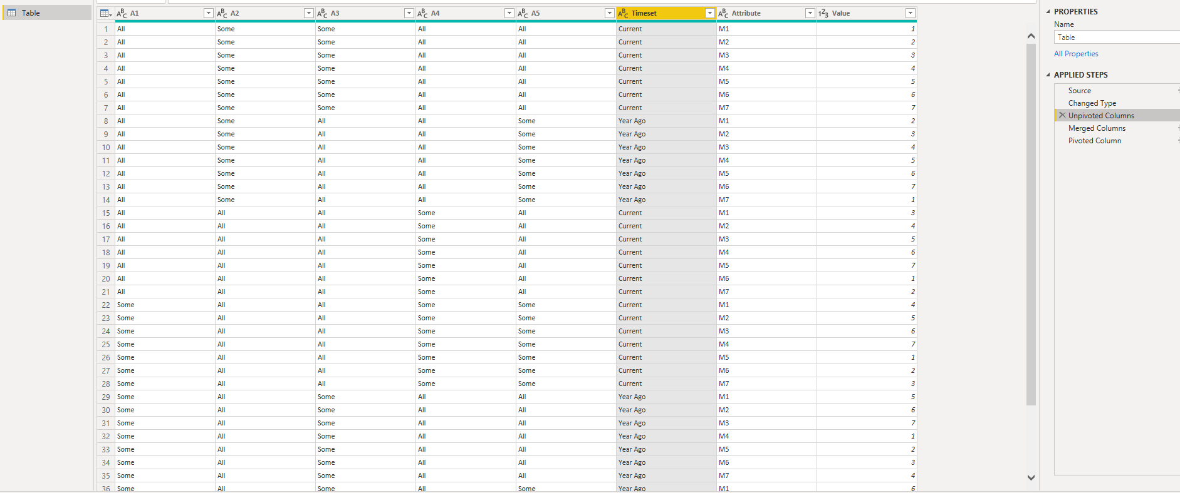
Task: Collapse the PROPERTIES section
Action: pos(1048,11)
